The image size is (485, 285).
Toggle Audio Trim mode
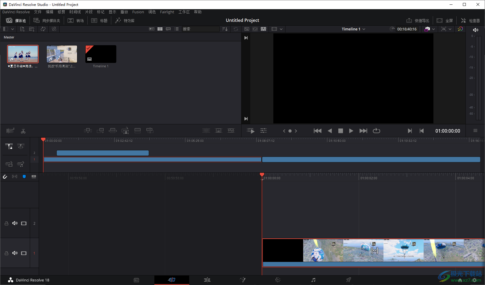pos(14,176)
